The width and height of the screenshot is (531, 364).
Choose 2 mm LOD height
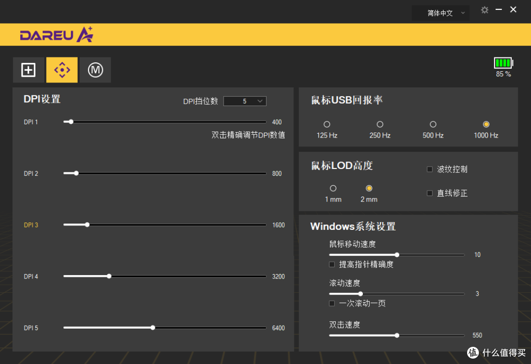point(369,189)
